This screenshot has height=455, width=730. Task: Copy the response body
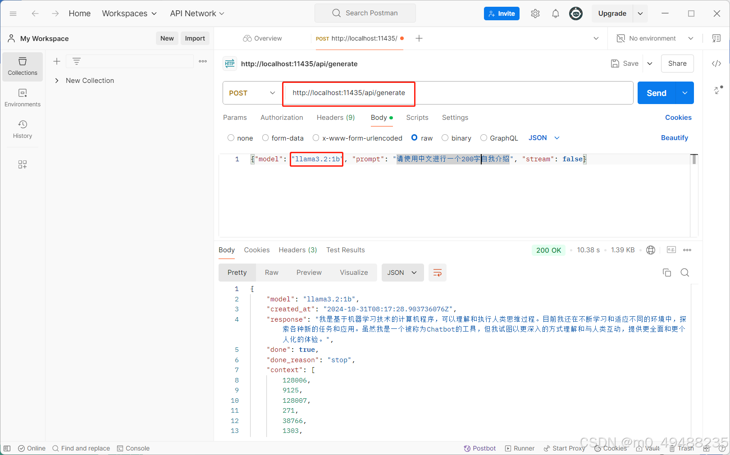(x=667, y=273)
